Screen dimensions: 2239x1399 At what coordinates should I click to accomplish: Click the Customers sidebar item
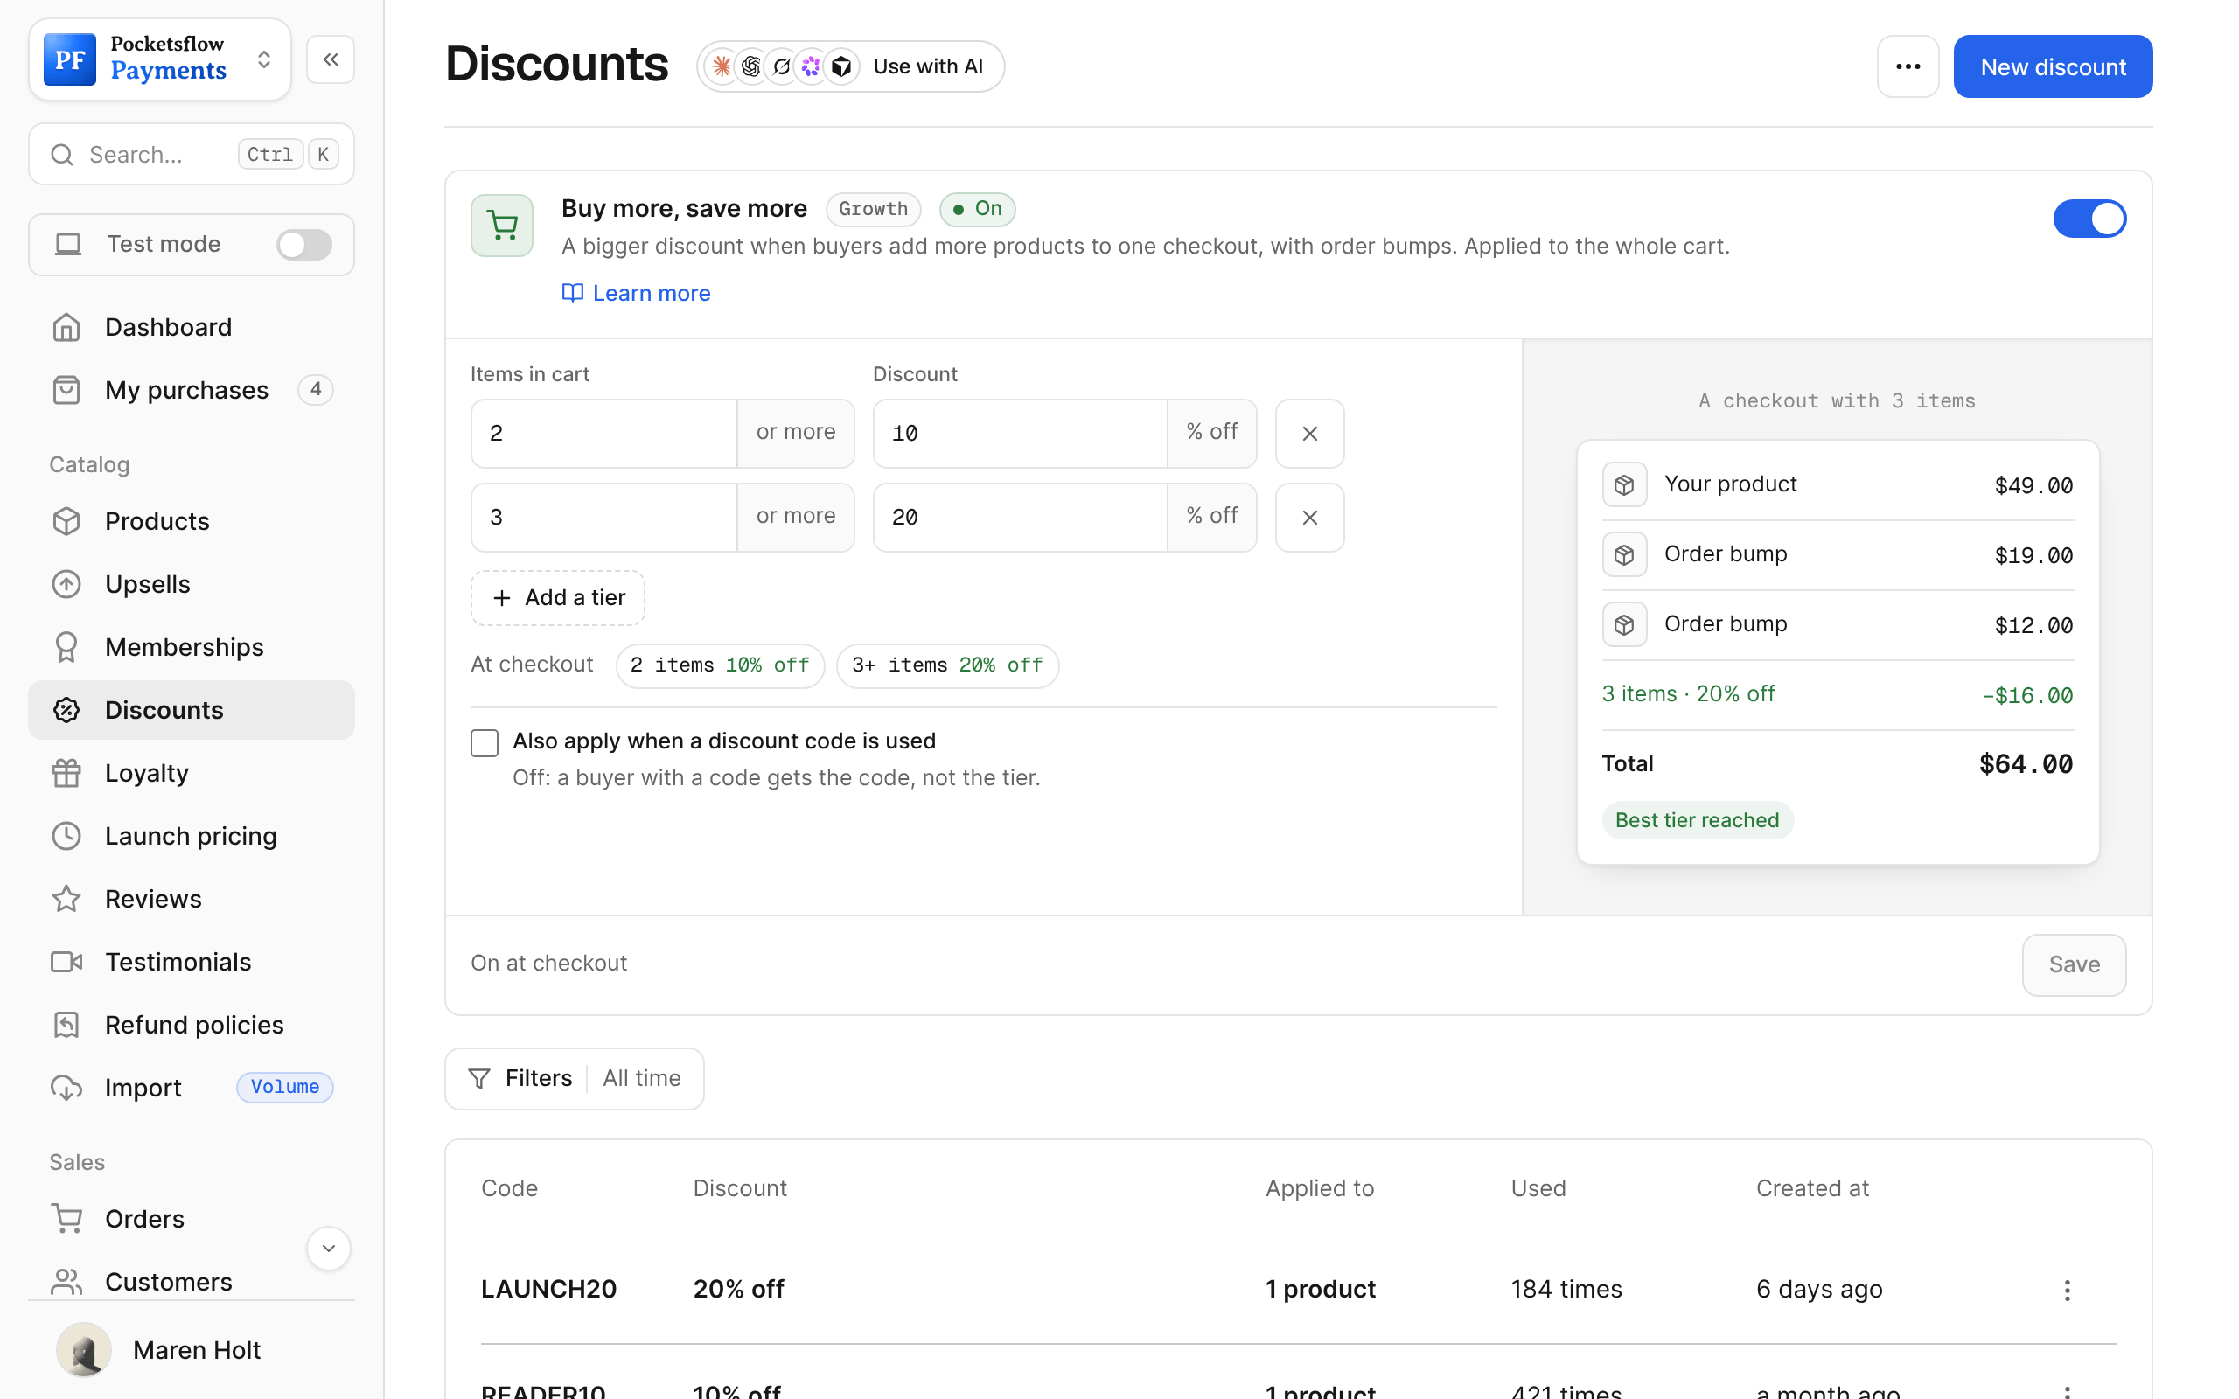click(x=192, y=1282)
